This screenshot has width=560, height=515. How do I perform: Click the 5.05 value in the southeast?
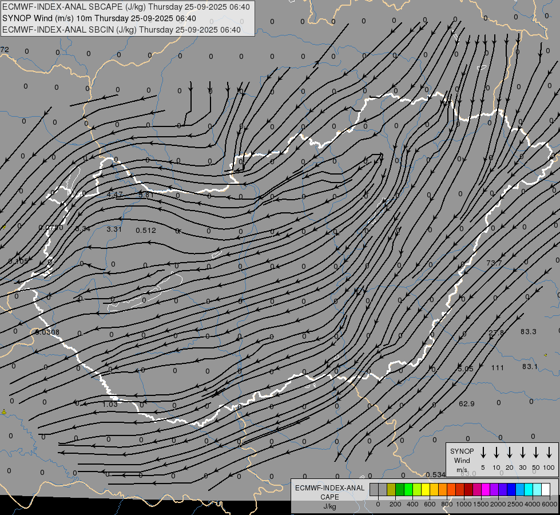[x=466, y=369]
